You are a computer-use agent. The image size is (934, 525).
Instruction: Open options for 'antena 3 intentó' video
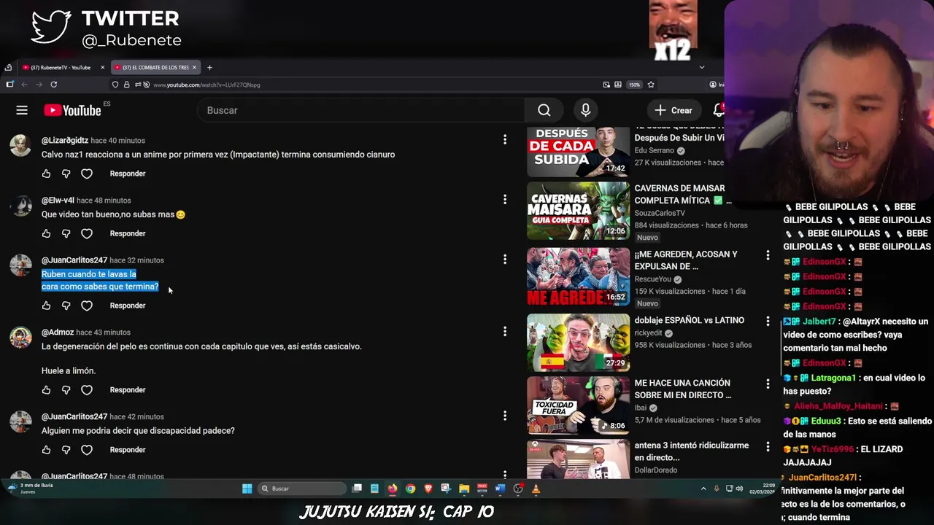point(768,446)
